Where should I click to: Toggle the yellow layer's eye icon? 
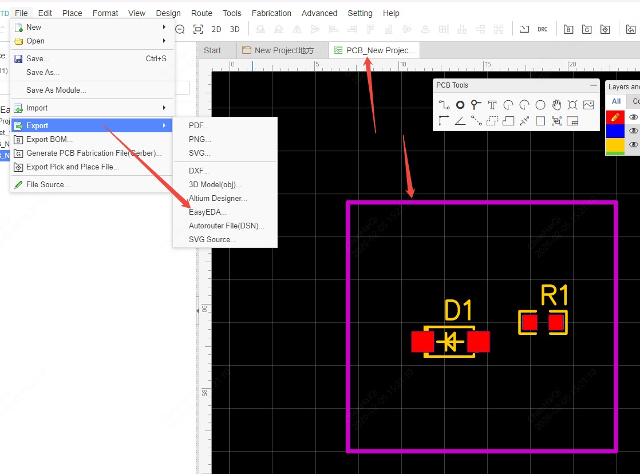click(x=633, y=145)
